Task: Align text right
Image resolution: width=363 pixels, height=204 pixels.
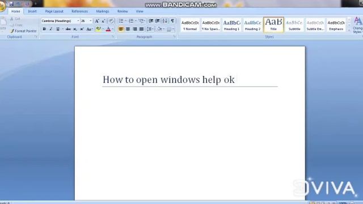Action: point(135,29)
